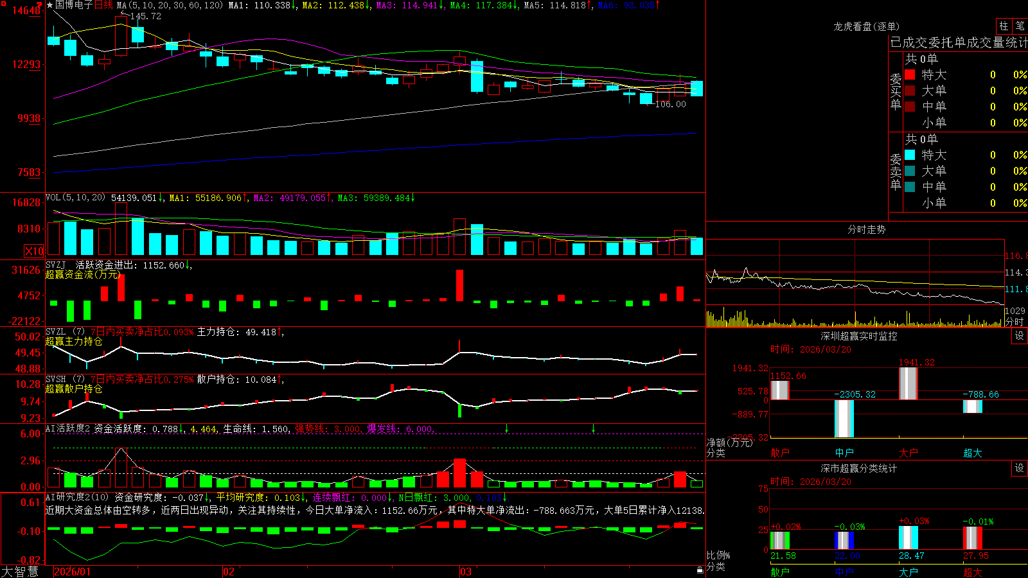Image resolution: width=1028 pixels, height=578 pixels.
Task: Click the 超赢资金流(万元) label
Action: point(83,275)
